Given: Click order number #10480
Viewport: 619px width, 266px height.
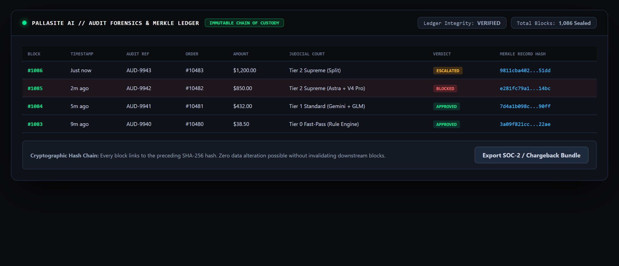Looking at the screenshot, I should point(194,124).
